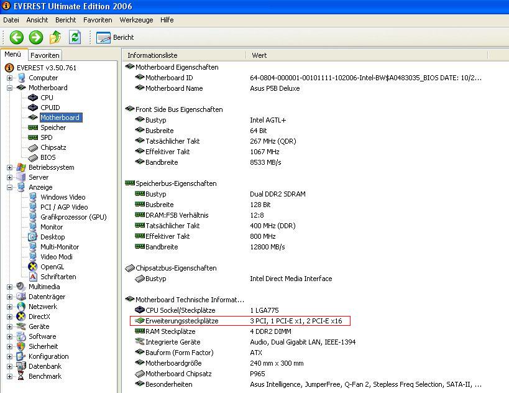Select Grafikprozessor (GPU) tree item

pyautogui.click(x=73, y=217)
